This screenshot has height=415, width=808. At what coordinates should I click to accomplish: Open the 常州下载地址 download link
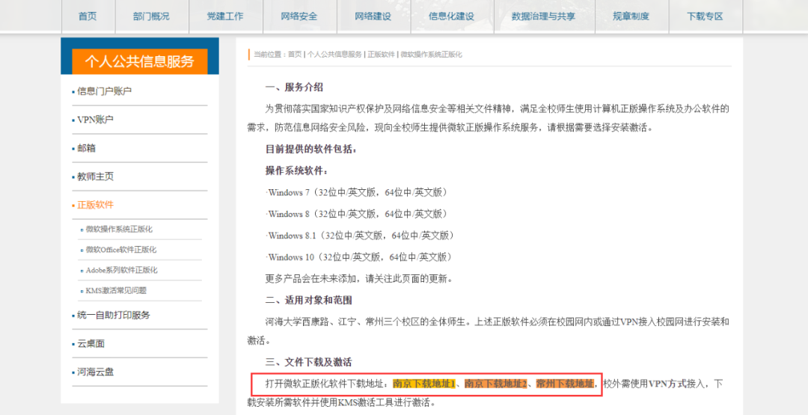[564, 384]
